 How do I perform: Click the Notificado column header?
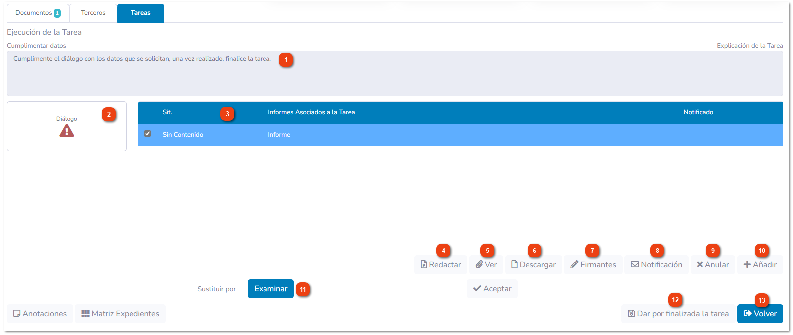698,112
